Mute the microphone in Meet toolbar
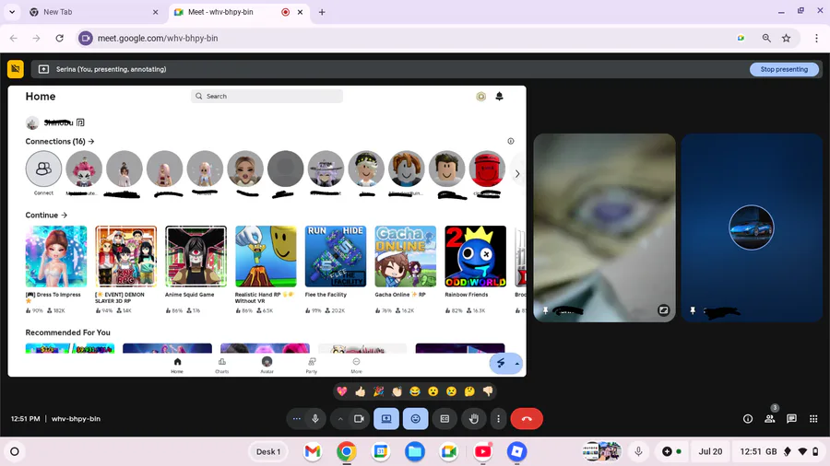This screenshot has width=830, height=466. pyautogui.click(x=315, y=419)
